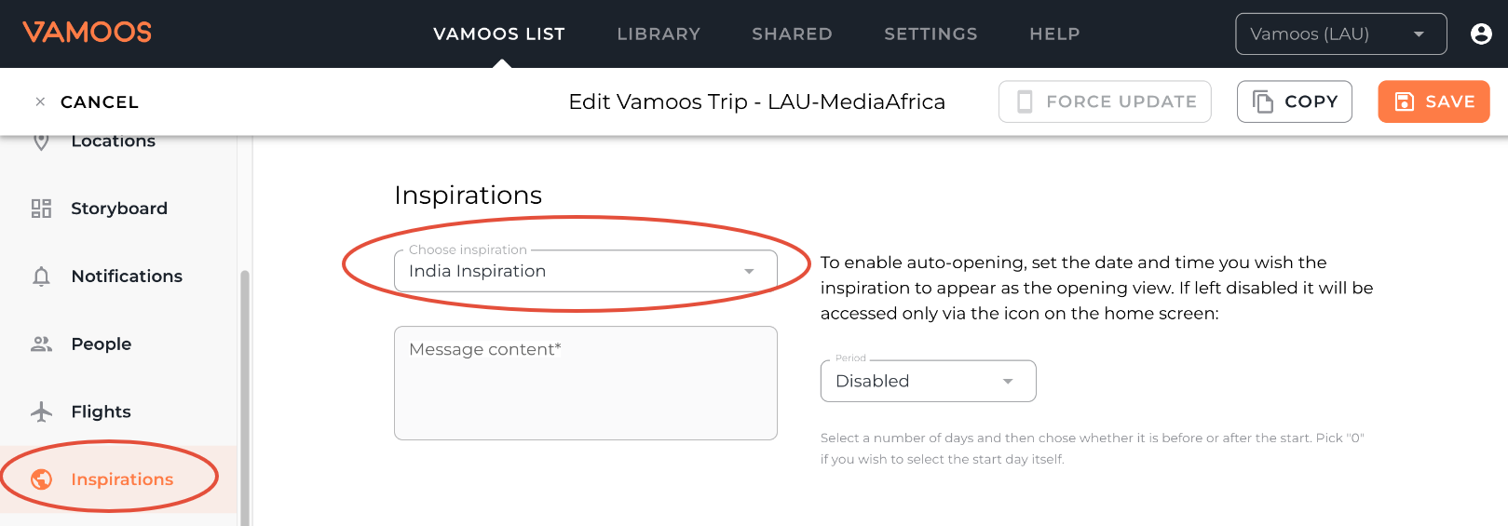Open the Help menu item

(1054, 34)
